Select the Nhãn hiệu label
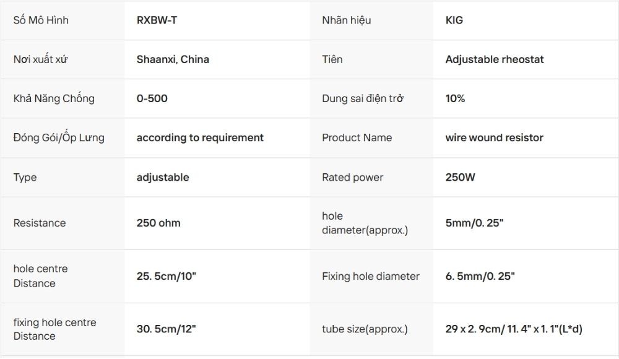 point(347,20)
